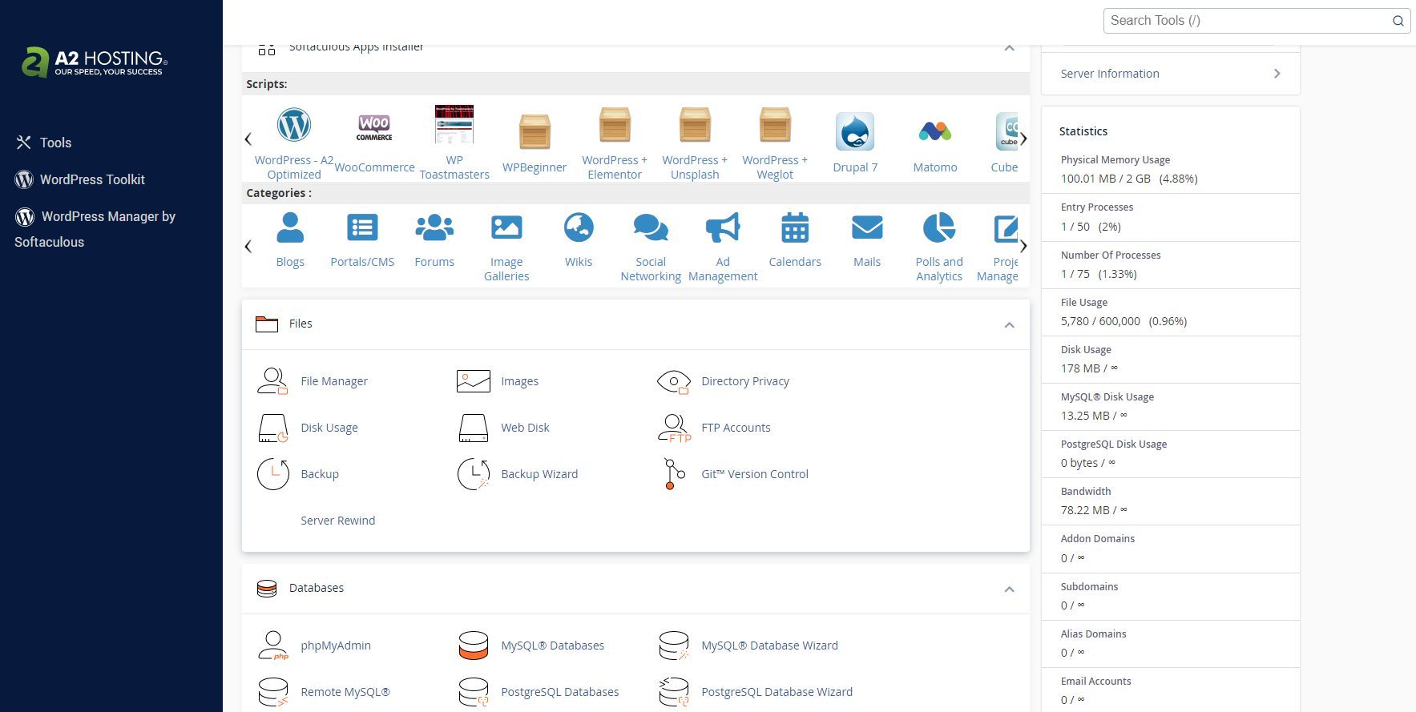Open the File Manager link text
The image size is (1416, 712).
click(x=334, y=381)
